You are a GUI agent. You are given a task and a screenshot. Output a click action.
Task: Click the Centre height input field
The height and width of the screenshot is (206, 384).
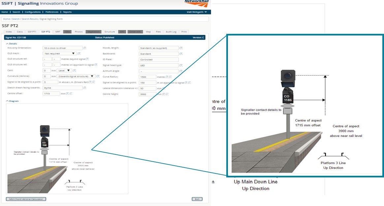tap(147, 94)
